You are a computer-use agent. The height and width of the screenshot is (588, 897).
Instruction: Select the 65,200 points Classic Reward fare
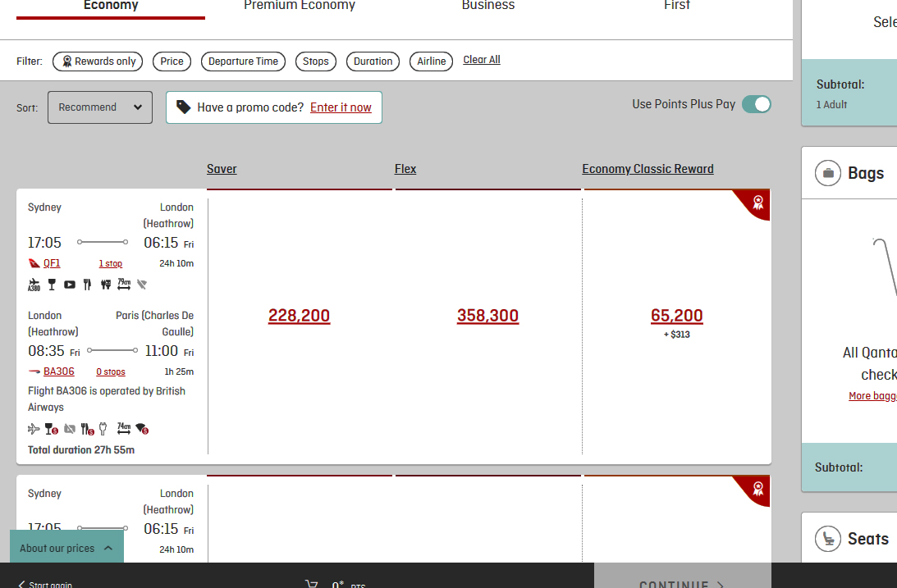tap(676, 316)
